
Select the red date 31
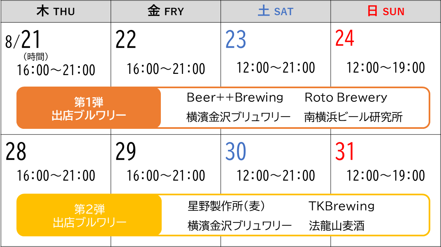[345, 152]
